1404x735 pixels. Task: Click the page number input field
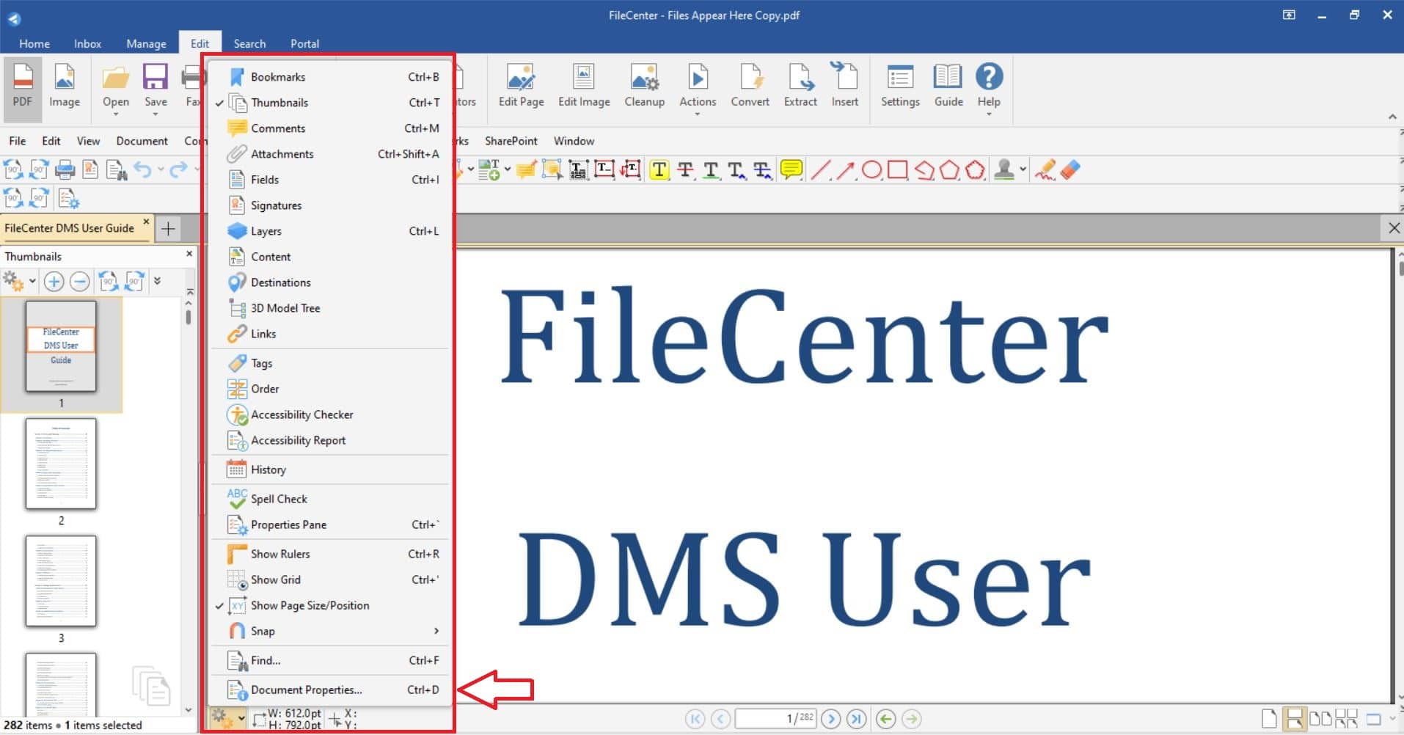coord(776,719)
